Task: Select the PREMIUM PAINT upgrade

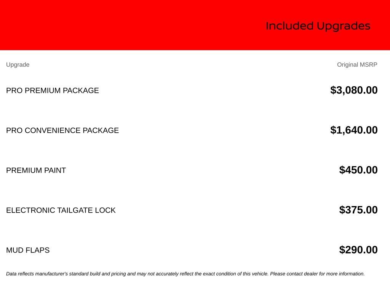Action: click(x=36, y=170)
